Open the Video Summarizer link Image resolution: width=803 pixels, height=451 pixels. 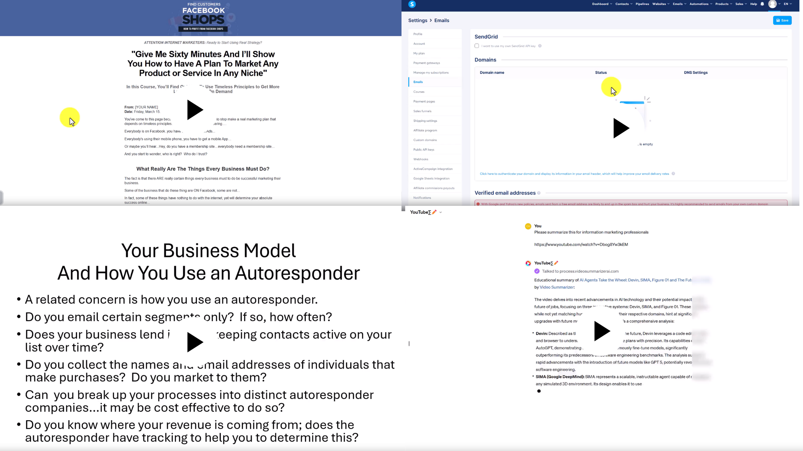556,287
